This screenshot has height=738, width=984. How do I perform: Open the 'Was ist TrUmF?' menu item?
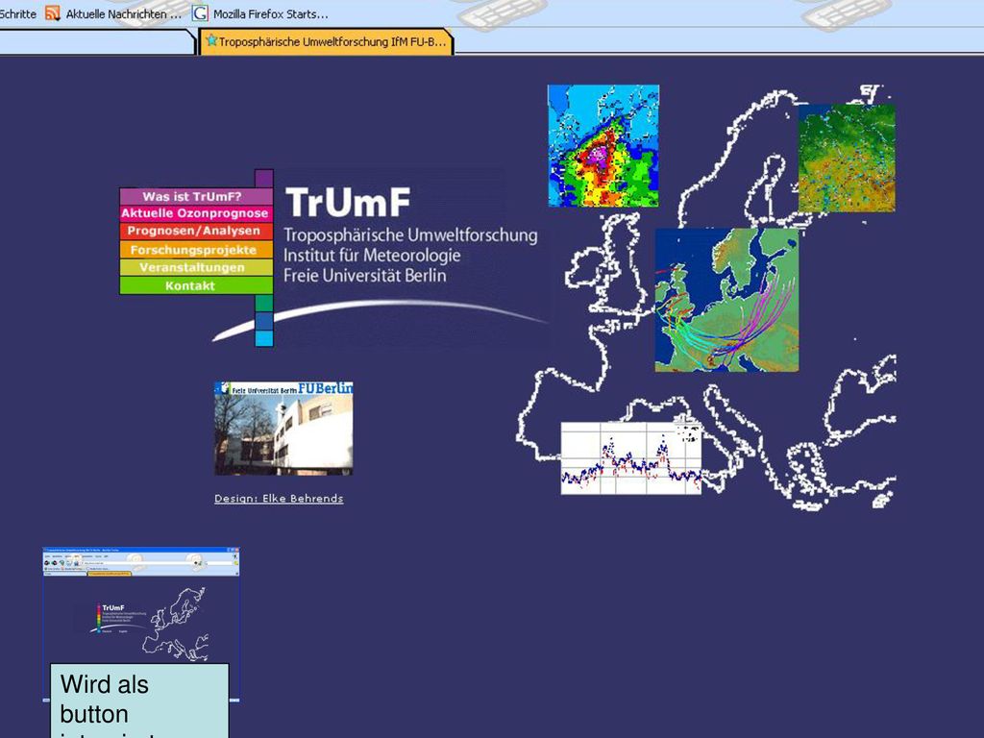196,196
